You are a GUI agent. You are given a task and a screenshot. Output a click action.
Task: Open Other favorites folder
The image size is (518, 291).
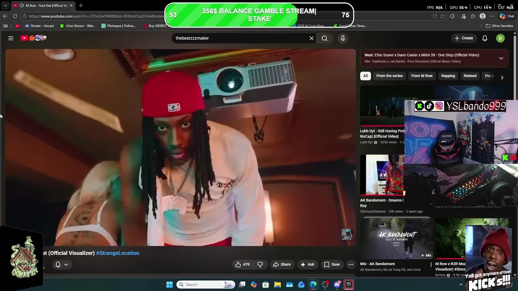pos(499,26)
